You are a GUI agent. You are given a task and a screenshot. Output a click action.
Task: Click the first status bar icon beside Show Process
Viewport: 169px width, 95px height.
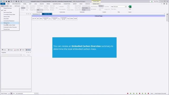pyautogui.click(x=9, y=93)
